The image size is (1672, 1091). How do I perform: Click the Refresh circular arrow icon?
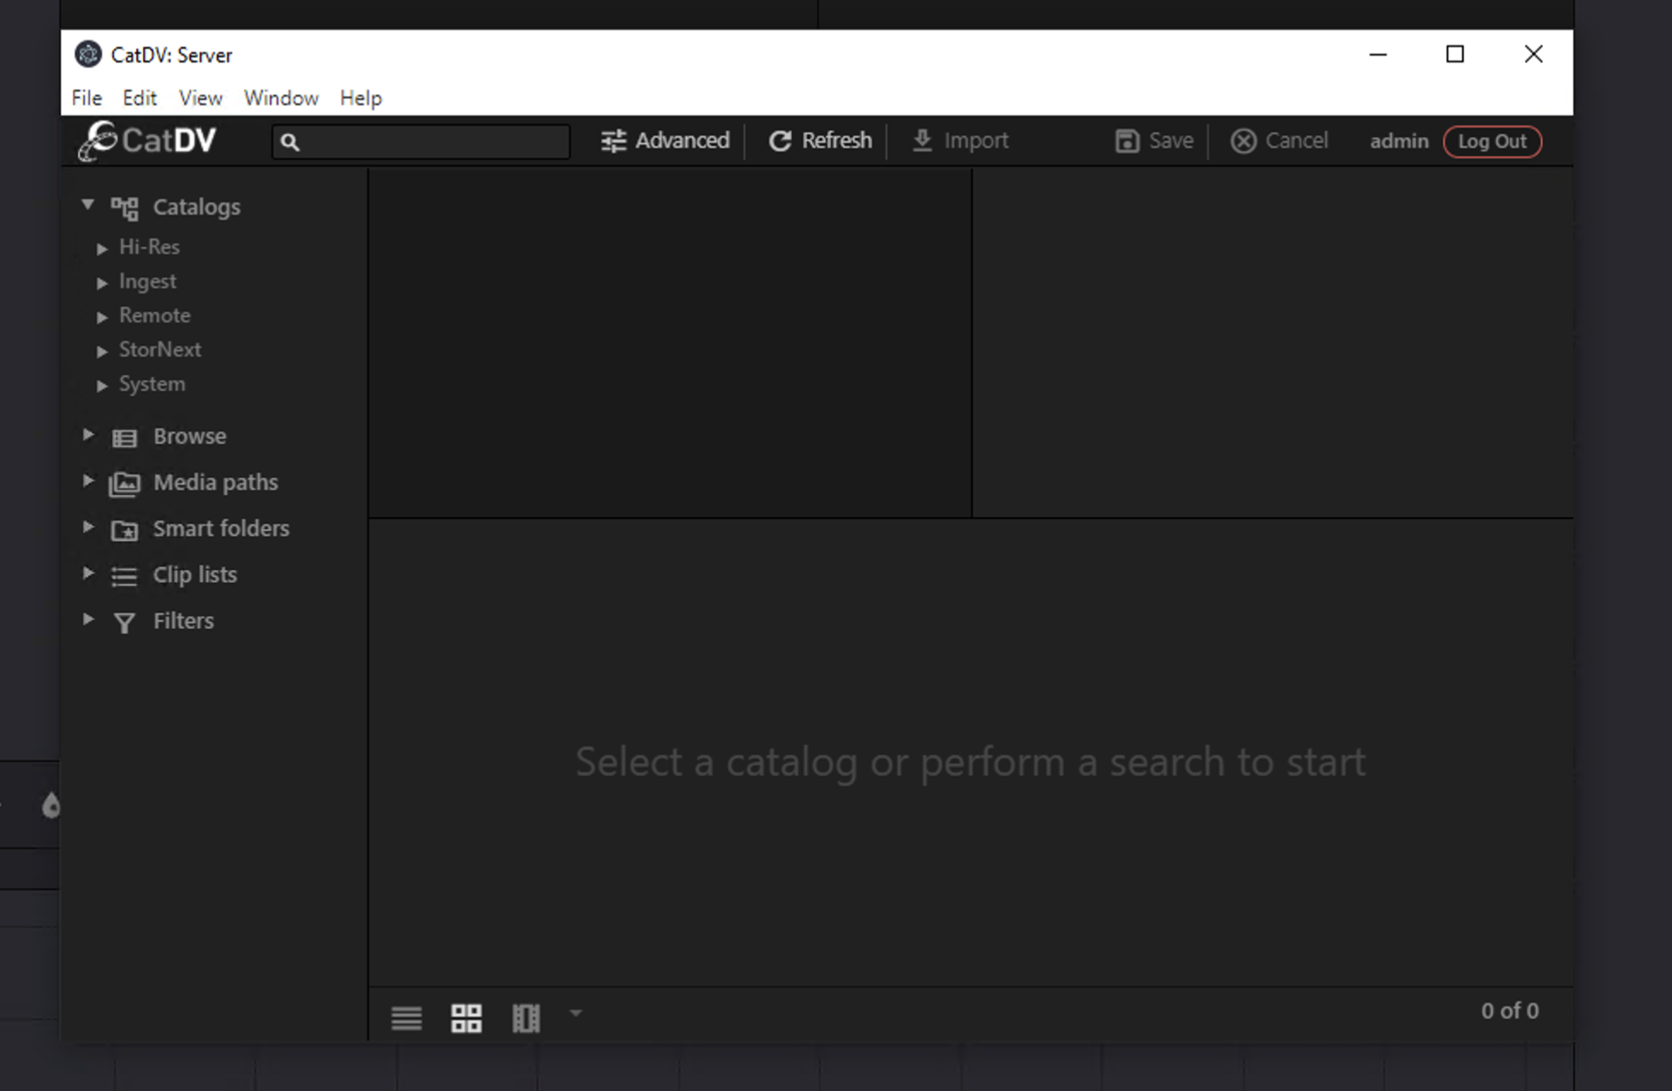coord(779,141)
